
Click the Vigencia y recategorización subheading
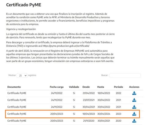tap(21, 29)
